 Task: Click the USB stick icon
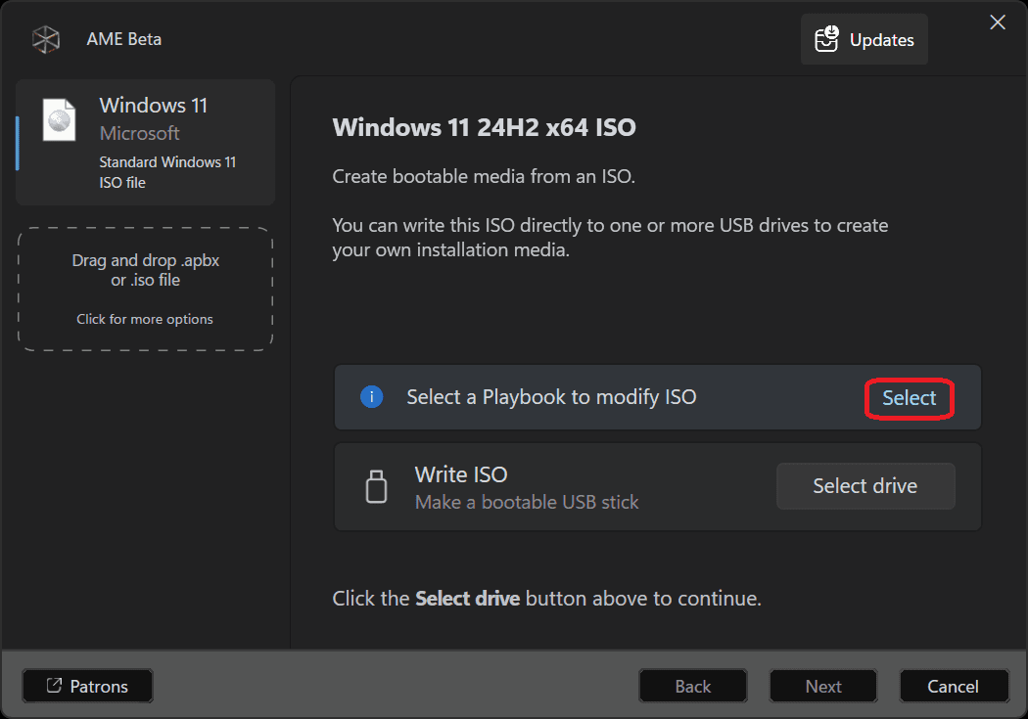[376, 486]
